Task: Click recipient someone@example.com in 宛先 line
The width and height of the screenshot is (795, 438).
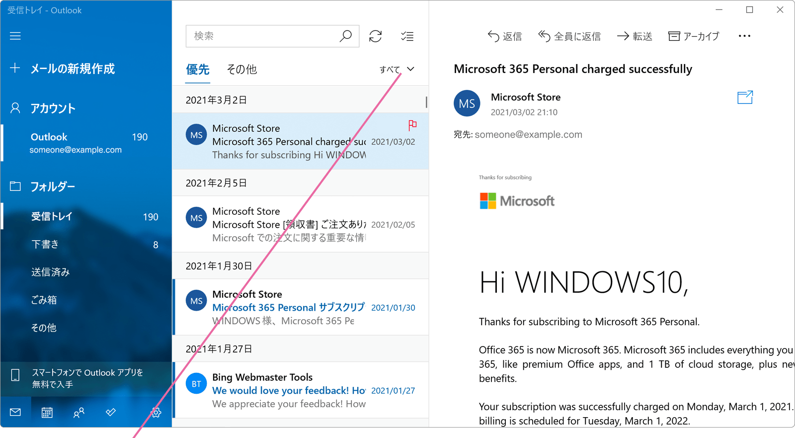Action: tap(528, 134)
